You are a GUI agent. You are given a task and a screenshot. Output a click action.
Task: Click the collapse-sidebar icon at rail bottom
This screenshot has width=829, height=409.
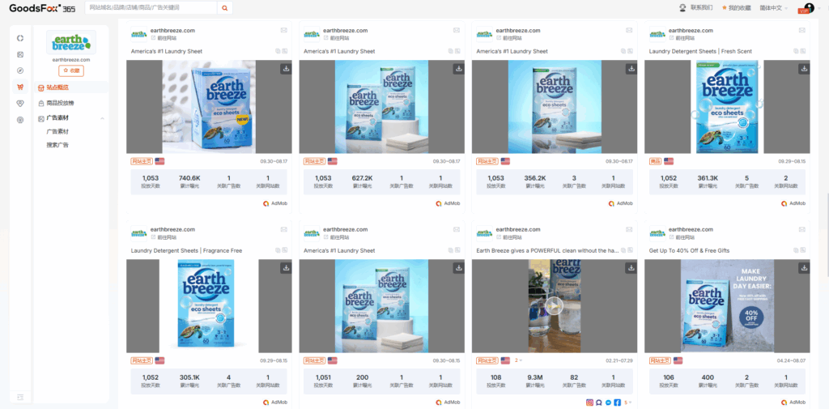click(20, 396)
